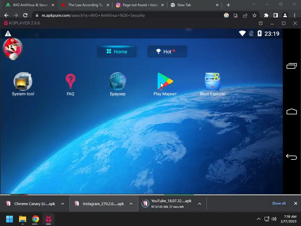Open Windows Start menu
Screen dimensions: 301x226
[9, 219]
